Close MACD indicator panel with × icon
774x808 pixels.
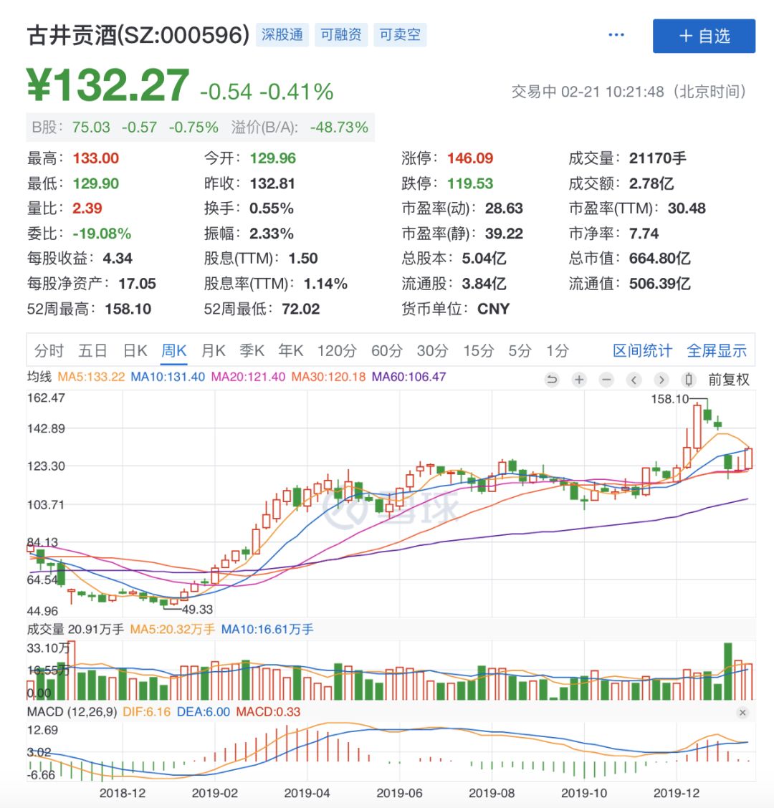[x=742, y=713]
